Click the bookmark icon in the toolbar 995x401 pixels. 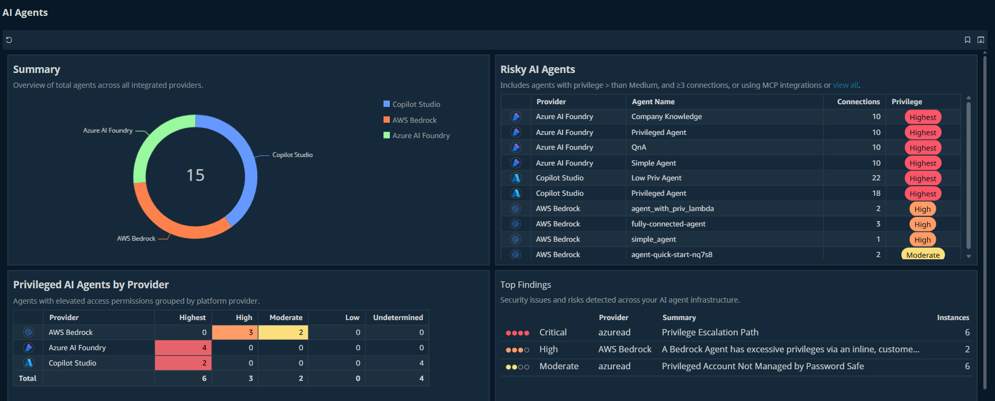click(967, 40)
